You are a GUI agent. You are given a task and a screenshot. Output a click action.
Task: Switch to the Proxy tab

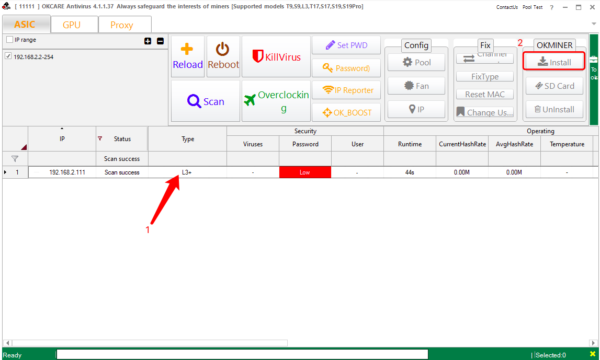tap(121, 25)
